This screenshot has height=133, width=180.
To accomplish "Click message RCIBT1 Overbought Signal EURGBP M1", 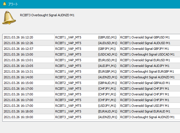I will coord(147,72).
